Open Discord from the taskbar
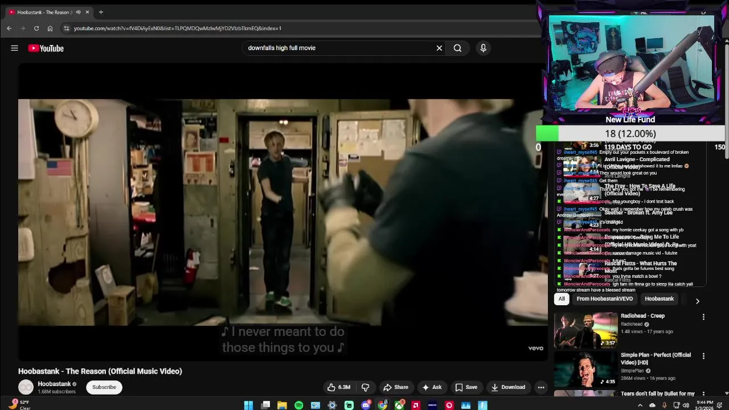 click(x=366, y=405)
